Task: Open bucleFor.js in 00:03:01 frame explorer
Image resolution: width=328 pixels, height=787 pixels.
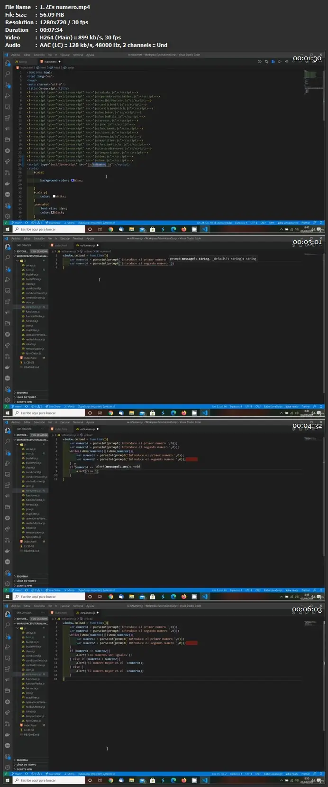Action: pos(33,274)
